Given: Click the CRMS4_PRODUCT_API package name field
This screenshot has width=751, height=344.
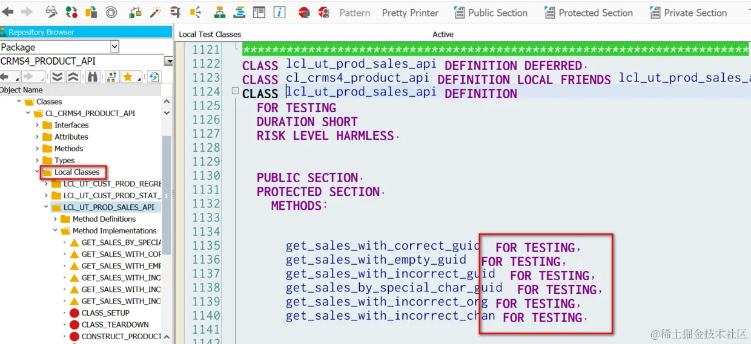Looking at the screenshot, I should [x=82, y=61].
